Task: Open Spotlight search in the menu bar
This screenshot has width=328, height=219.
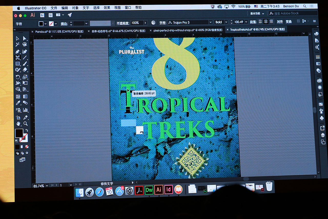Action: (305, 6)
